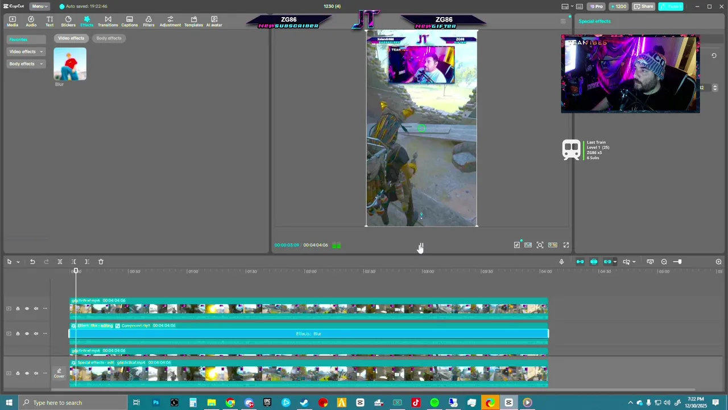The height and width of the screenshot is (410, 728).
Task: Toggle preview fullscreen
Action: 566,245
